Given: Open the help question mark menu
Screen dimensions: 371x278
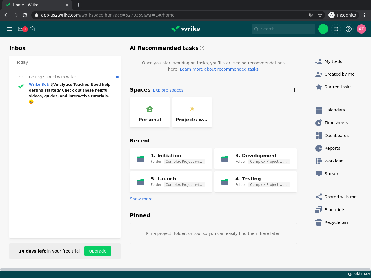Looking at the screenshot, I should (x=349, y=29).
